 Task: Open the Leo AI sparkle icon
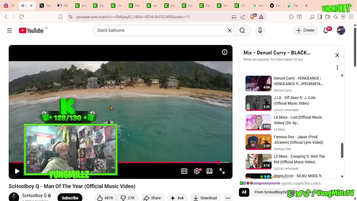tap(335, 17)
